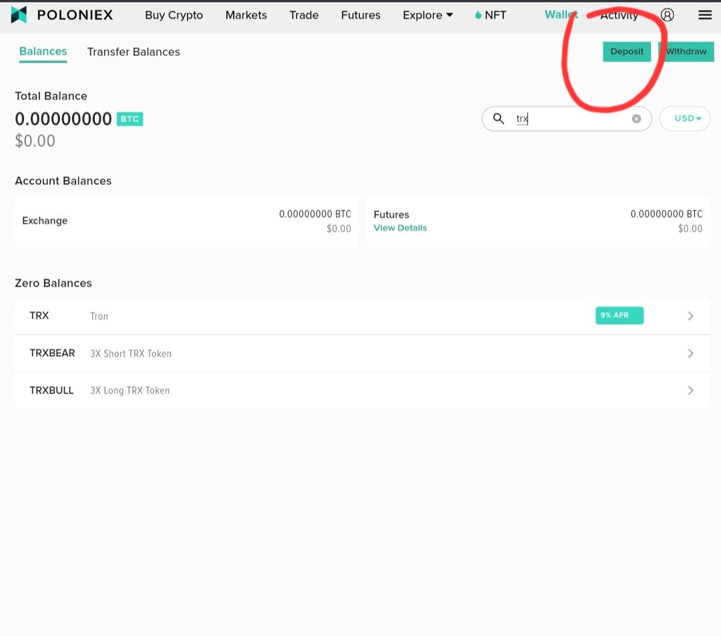Open the Explore dropdown menu
The image size is (721, 636).
(428, 15)
